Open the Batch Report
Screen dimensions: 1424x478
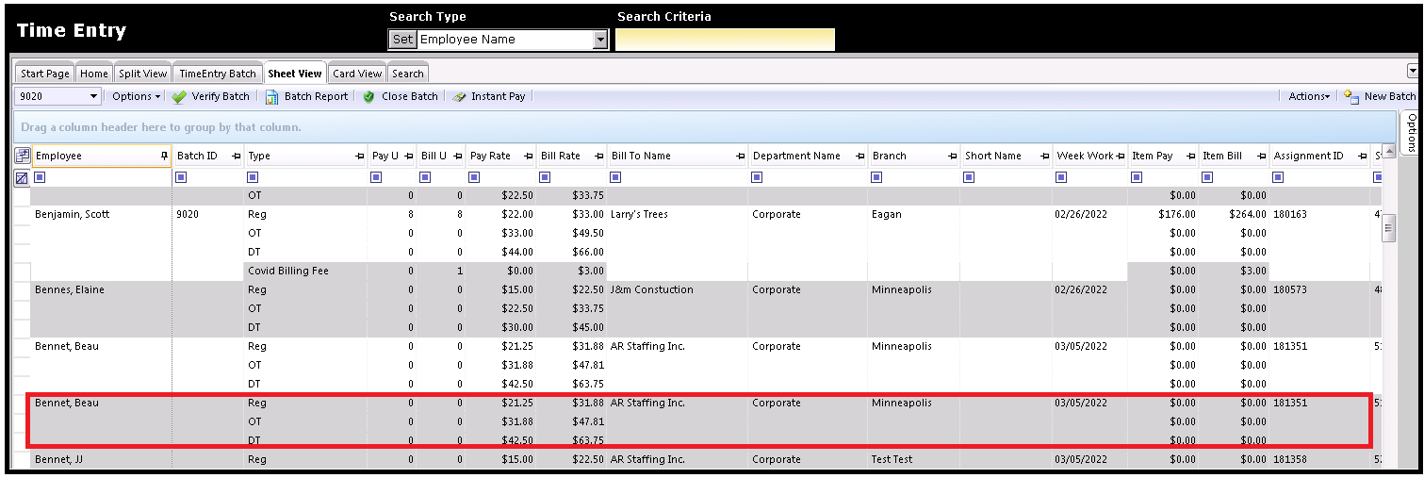(x=306, y=96)
